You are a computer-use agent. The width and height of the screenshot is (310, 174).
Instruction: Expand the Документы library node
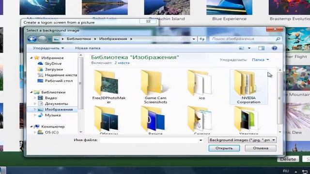click(x=35, y=103)
